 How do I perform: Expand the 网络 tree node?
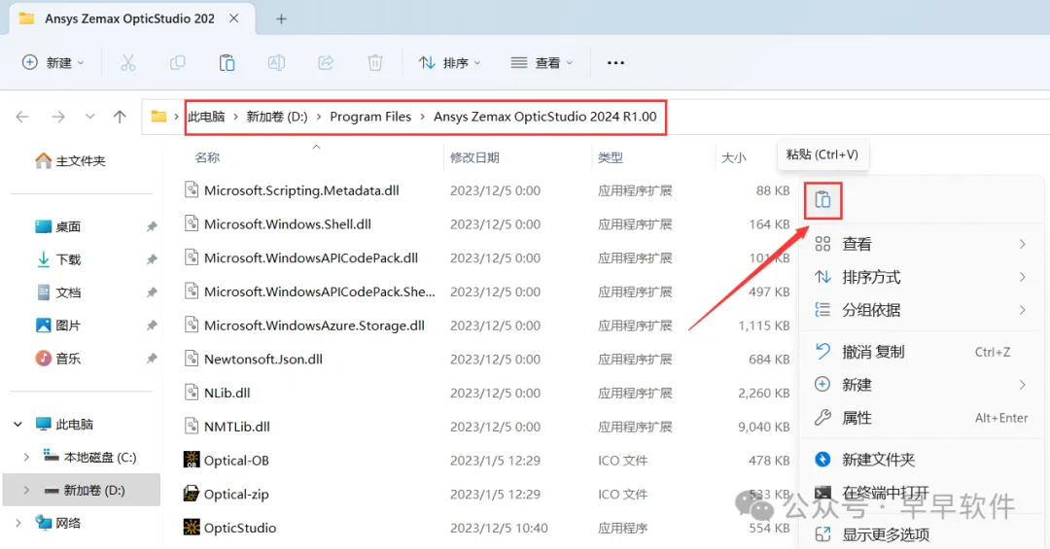pos(18,523)
